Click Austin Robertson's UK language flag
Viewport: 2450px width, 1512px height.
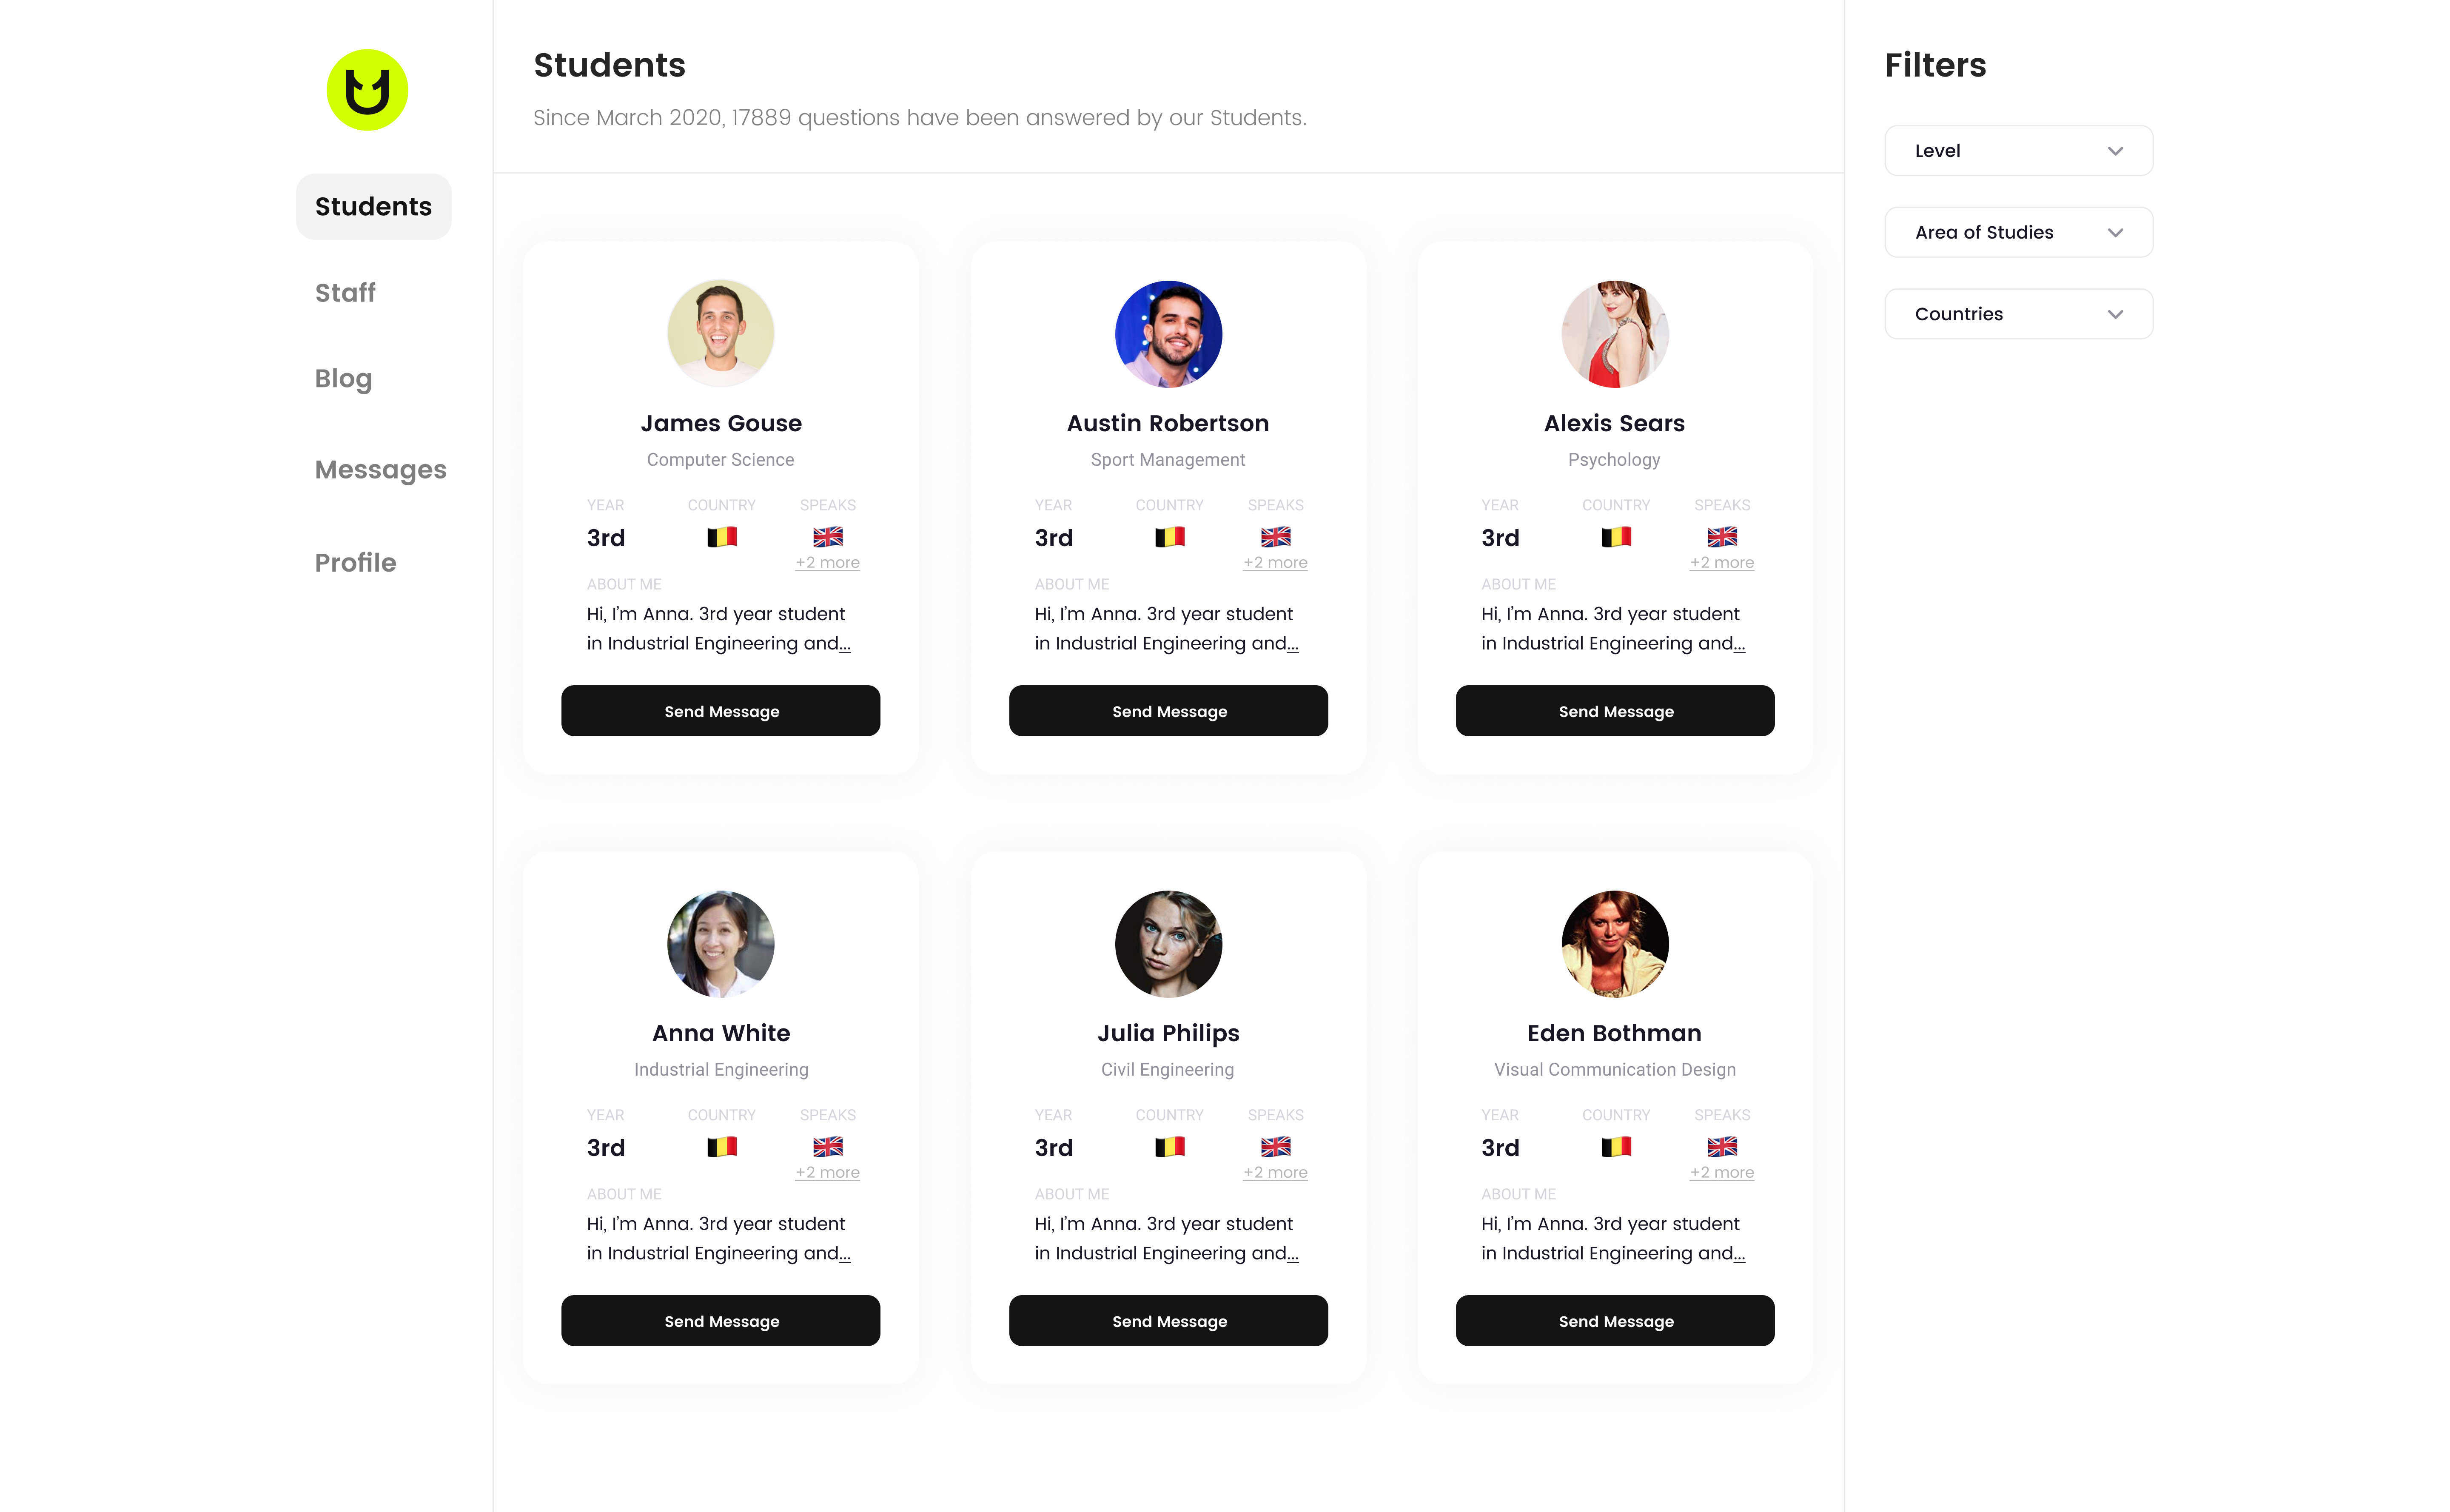point(1275,537)
